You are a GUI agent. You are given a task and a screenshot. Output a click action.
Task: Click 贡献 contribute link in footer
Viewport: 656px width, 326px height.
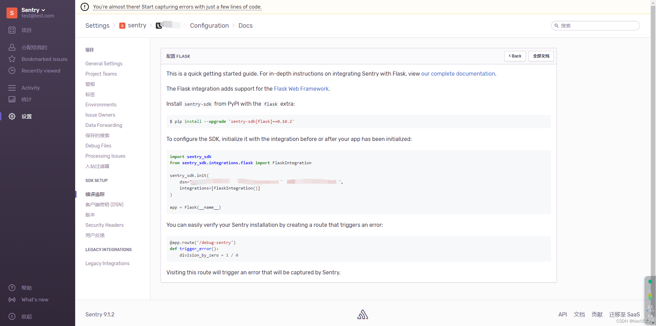(597, 314)
